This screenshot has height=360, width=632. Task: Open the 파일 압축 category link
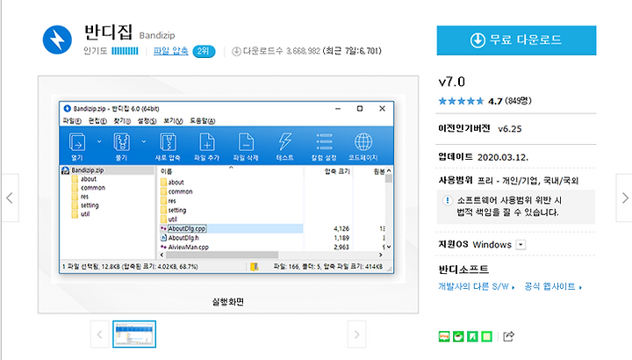click(171, 51)
